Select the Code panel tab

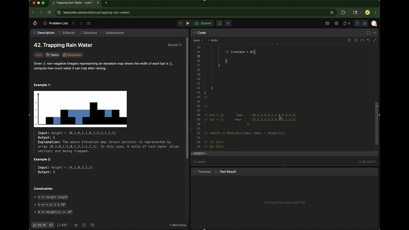199,33
